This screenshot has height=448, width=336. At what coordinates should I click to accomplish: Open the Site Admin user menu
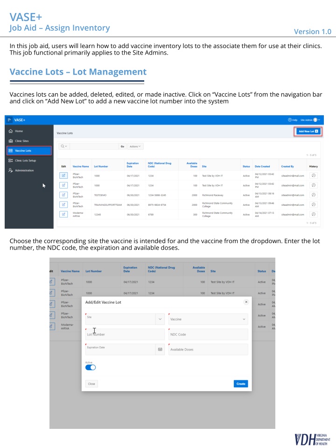click(x=310, y=120)
